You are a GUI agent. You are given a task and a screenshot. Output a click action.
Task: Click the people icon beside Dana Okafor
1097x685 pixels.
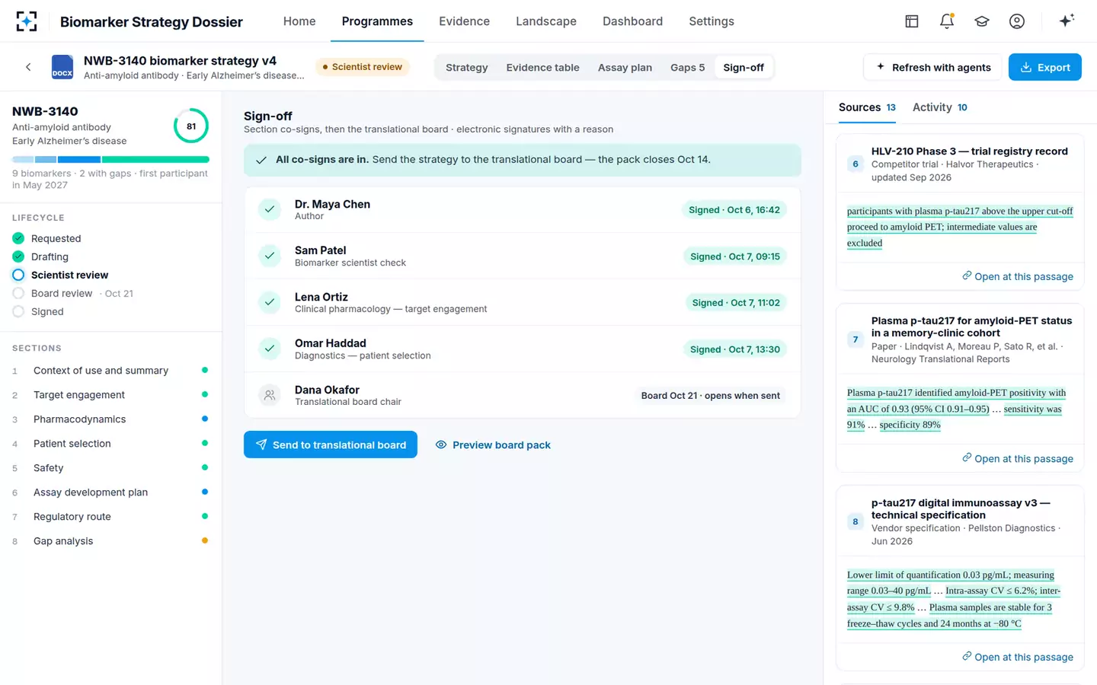coord(270,395)
